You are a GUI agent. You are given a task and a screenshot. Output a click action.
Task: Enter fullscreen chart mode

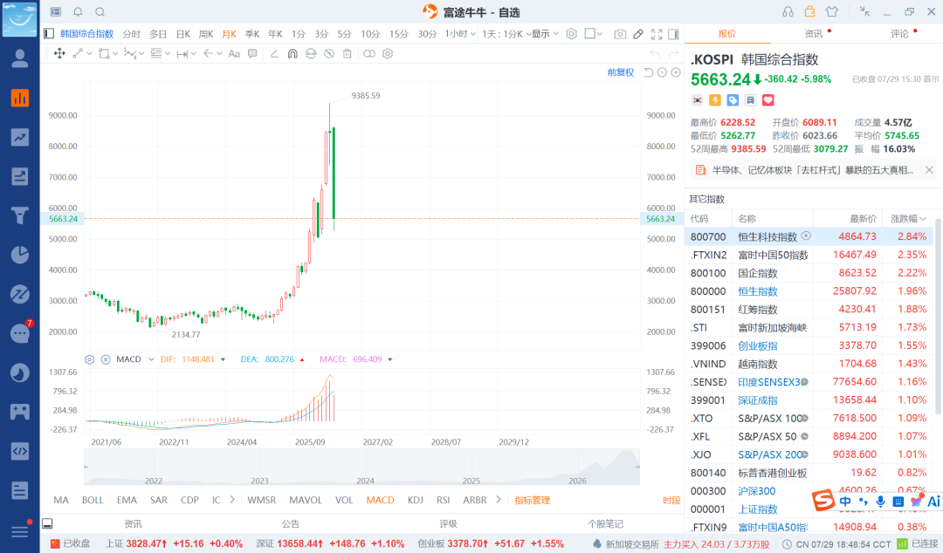click(x=657, y=34)
